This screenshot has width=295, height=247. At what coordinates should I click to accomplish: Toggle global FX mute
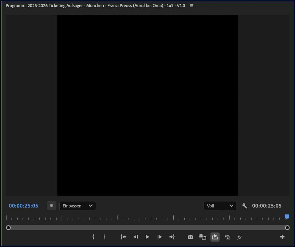239,237
